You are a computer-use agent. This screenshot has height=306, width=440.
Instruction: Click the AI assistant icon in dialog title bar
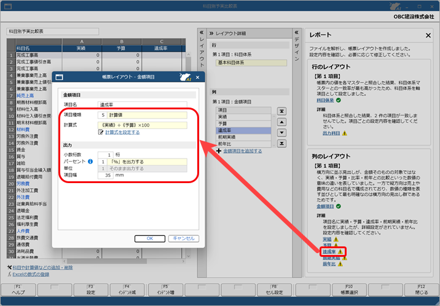(x=185, y=77)
